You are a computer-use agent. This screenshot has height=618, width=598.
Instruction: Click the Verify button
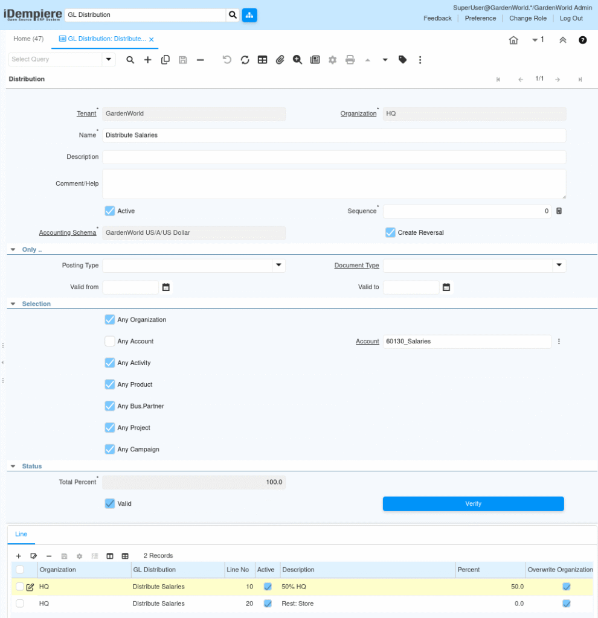point(473,504)
